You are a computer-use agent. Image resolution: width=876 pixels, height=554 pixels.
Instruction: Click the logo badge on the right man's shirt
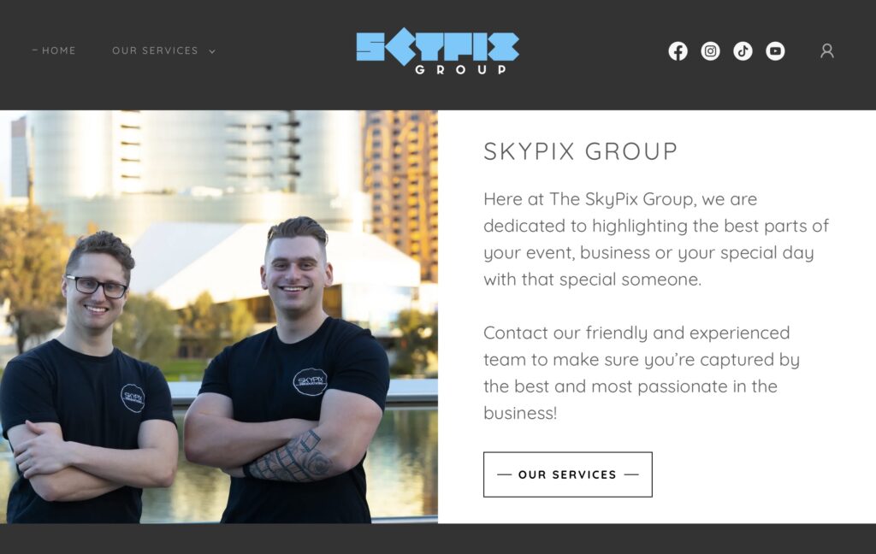point(310,382)
